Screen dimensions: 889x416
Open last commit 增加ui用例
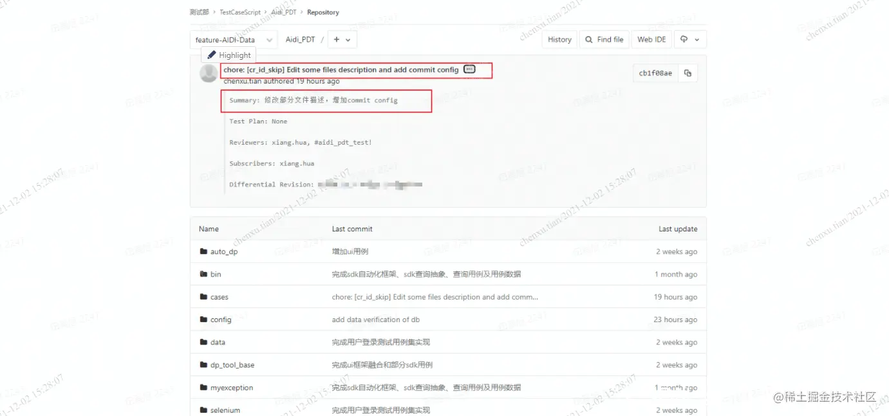350,251
